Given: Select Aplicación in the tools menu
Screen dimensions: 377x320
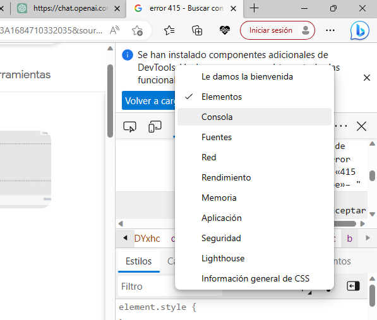Looking at the screenshot, I should coord(254,218).
